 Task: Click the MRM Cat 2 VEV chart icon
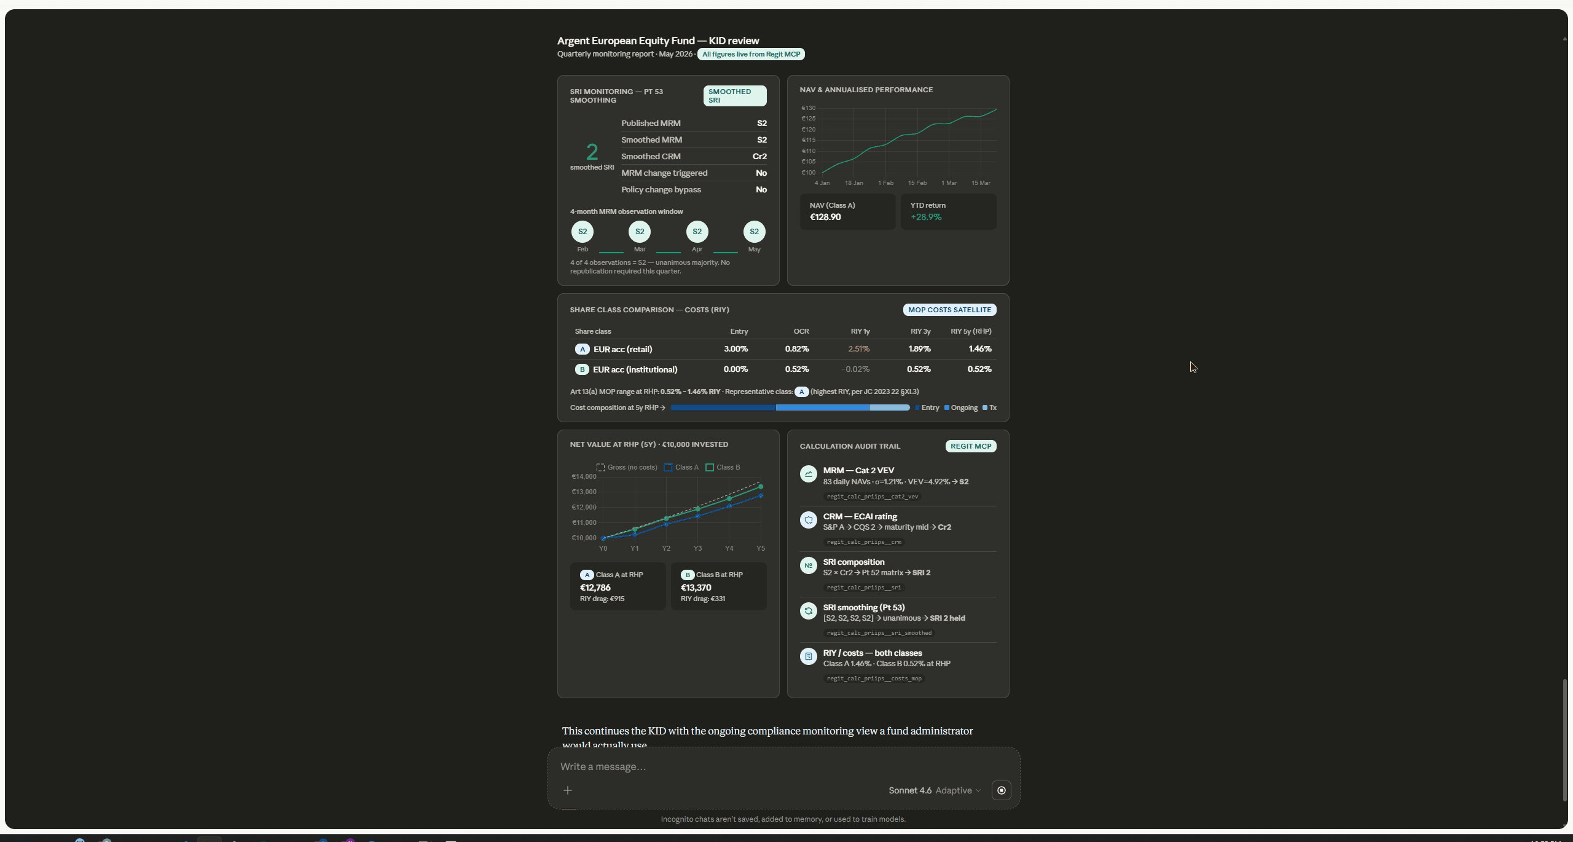tap(809, 474)
